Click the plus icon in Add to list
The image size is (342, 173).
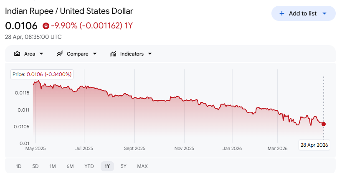pyautogui.click(x=281, y=13)
